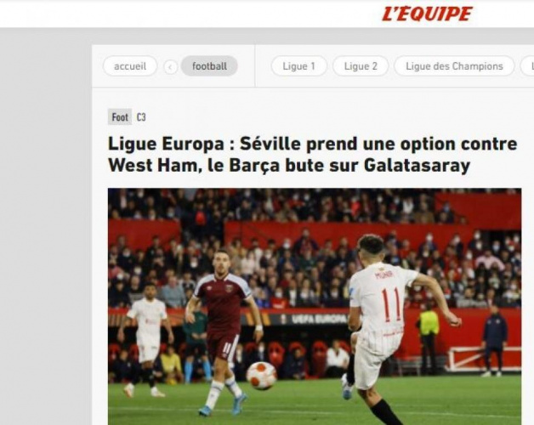Click the L'Équipe logo

tap(427, 14)
